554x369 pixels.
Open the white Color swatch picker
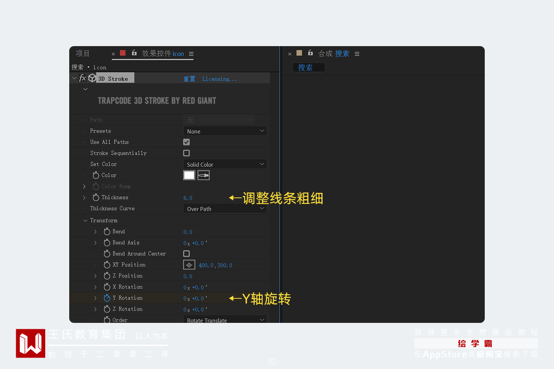point(189,175)
